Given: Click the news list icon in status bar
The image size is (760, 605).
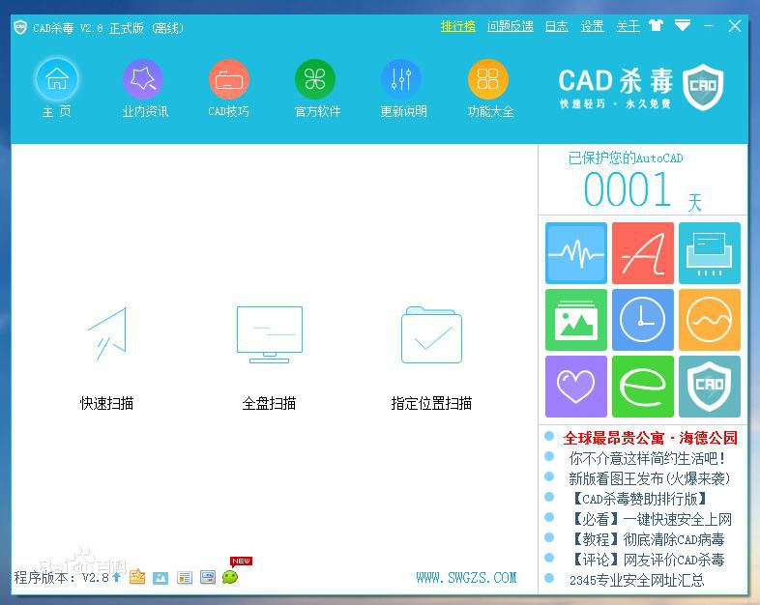Looking at the screenshot, I should coord(184,577).
